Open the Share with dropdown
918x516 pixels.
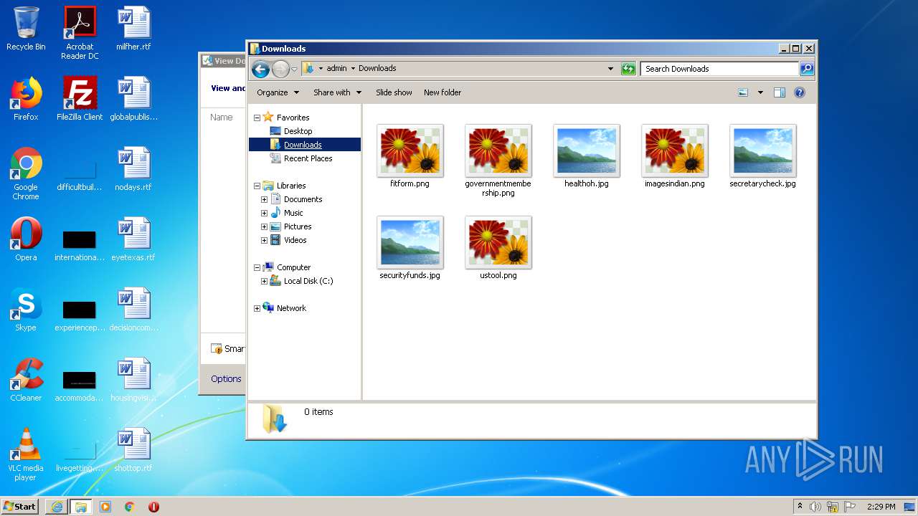pos(338,92)
